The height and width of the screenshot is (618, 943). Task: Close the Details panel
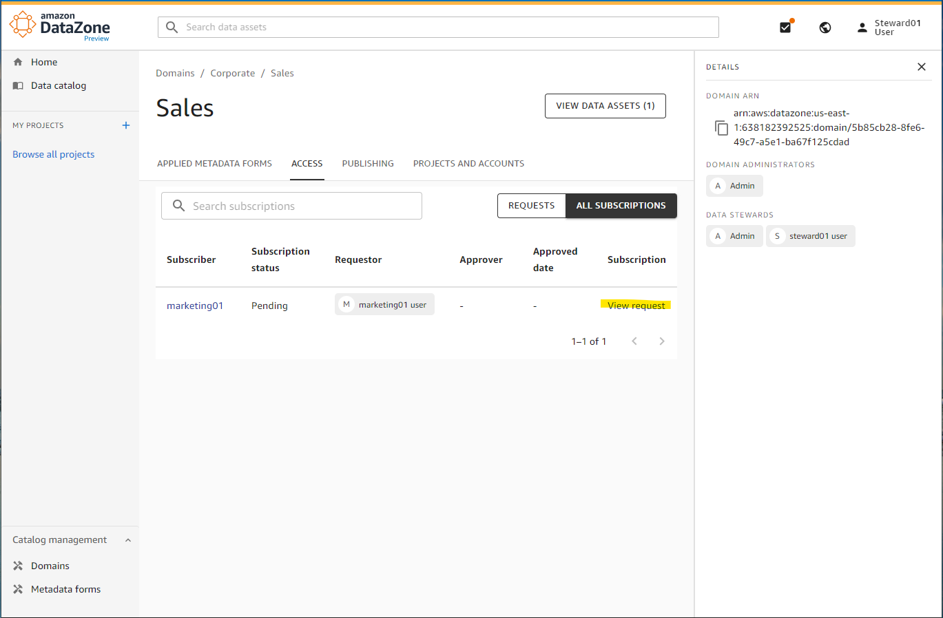922,67
